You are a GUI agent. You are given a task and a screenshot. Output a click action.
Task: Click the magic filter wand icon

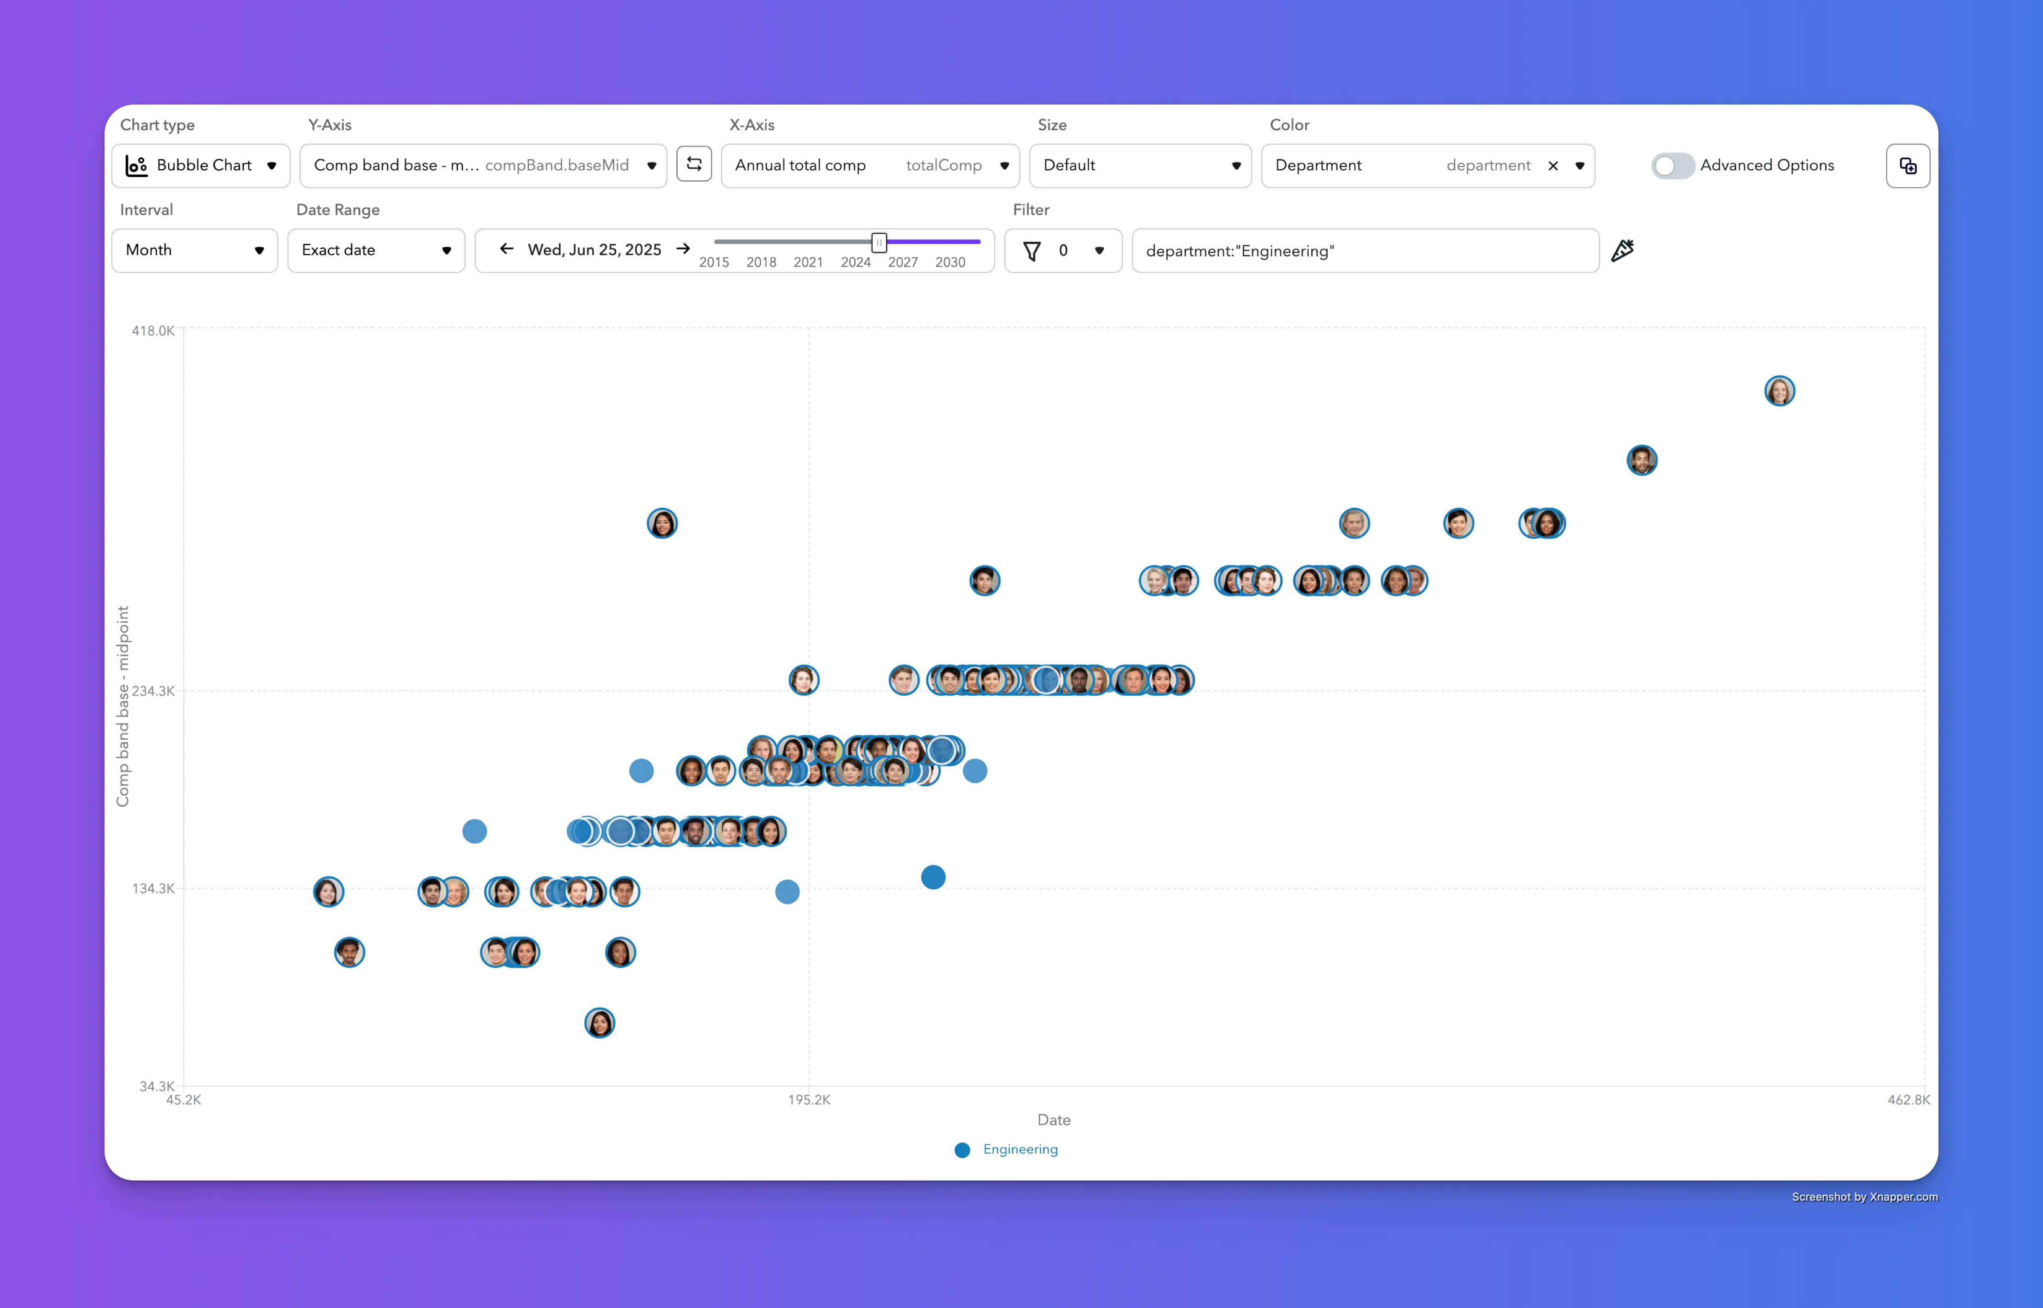[x=1622, y=250]
